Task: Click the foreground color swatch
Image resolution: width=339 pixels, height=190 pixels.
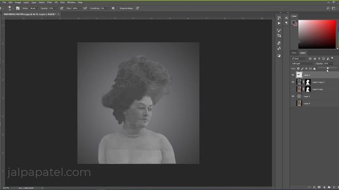Action: [293, 22]
